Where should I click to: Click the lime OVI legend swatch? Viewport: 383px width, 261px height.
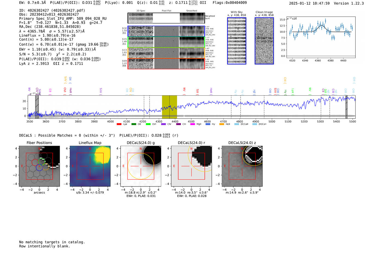click(148, 124)
